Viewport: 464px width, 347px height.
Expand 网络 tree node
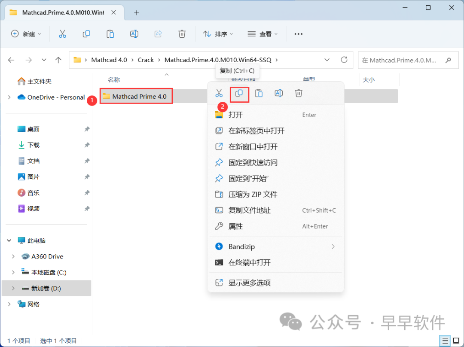click(9, 304)
